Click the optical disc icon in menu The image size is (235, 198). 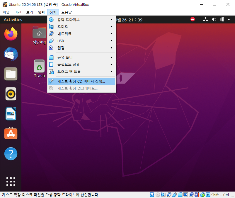coord(51,19)
